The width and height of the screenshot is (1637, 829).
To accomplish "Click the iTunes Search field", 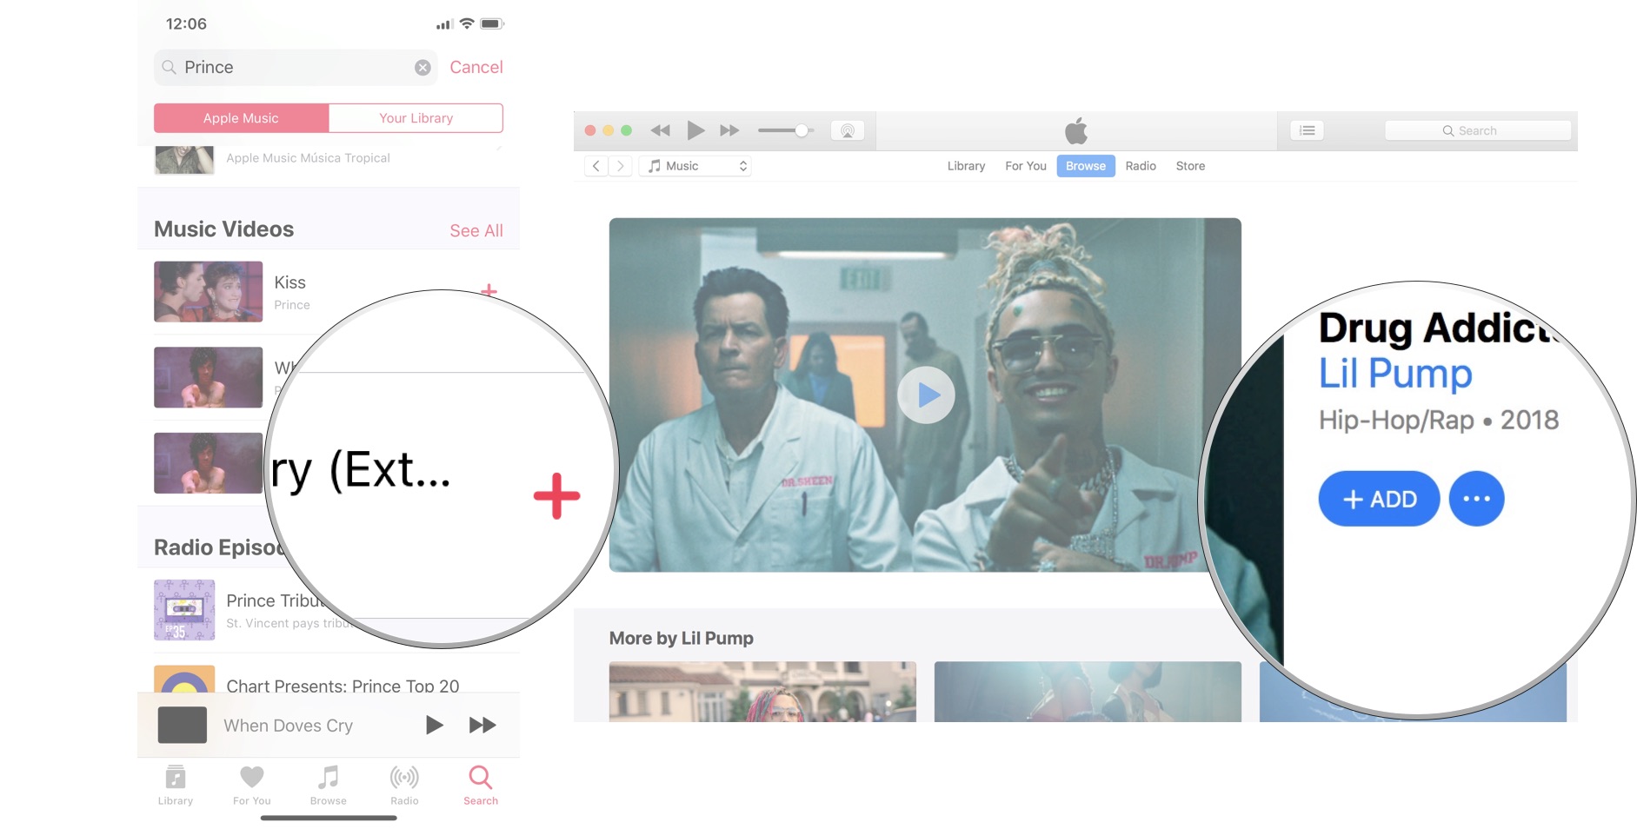I will coord(1478,130).
